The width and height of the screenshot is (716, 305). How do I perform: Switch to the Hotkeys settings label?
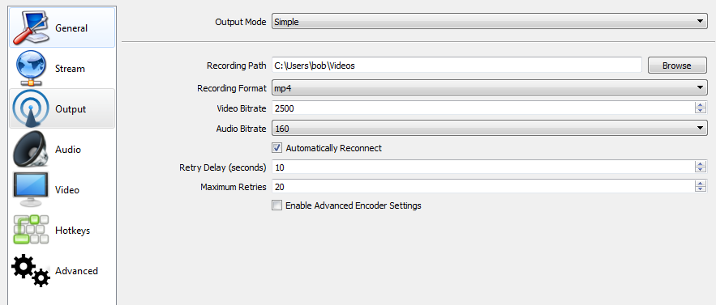tap(73, 231)
